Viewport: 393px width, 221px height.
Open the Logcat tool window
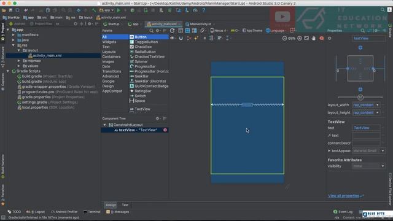click(x=36, y=212)
